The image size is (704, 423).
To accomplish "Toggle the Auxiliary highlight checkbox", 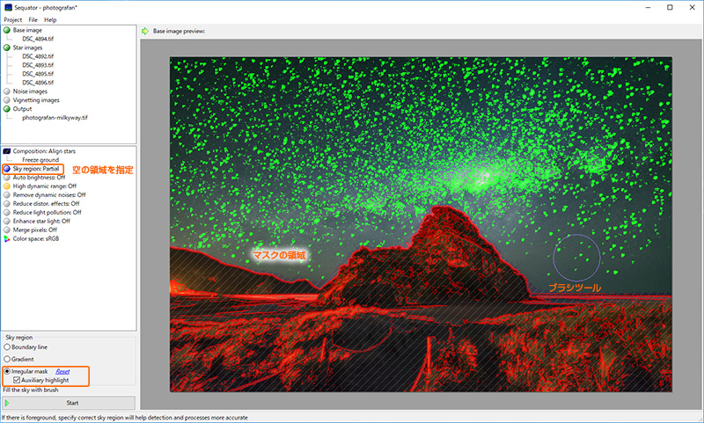I will coord(17,380).
